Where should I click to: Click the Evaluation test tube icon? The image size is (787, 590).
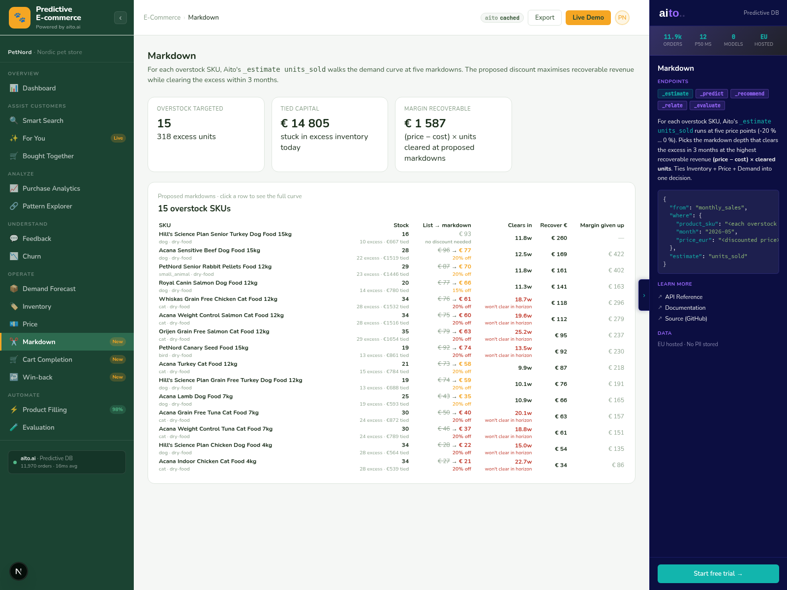pos(14,427)
